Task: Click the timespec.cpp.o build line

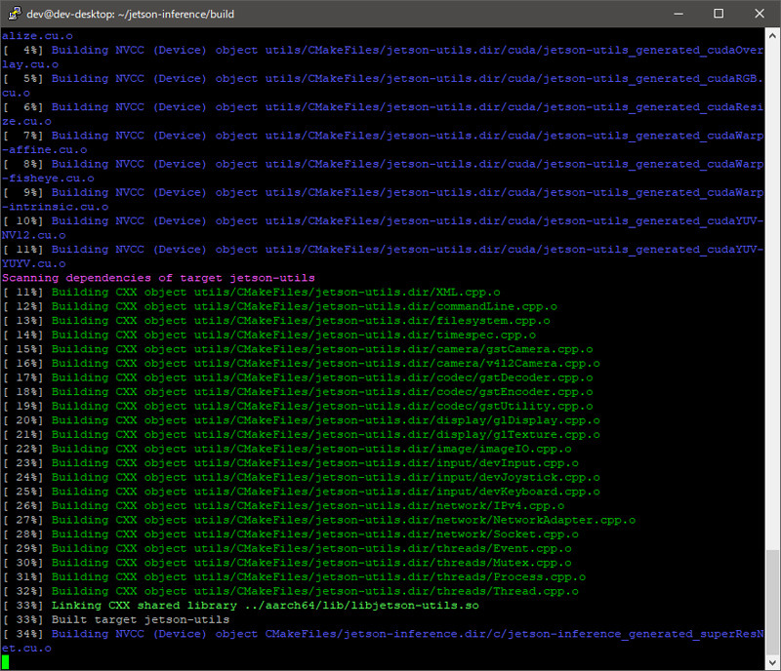Action: 269,335
